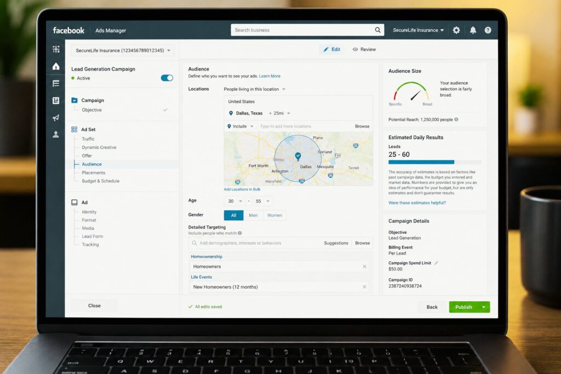Click Potential Reach info icon
This screenshot has height=374, width=561.
click(x=456, y=119)
